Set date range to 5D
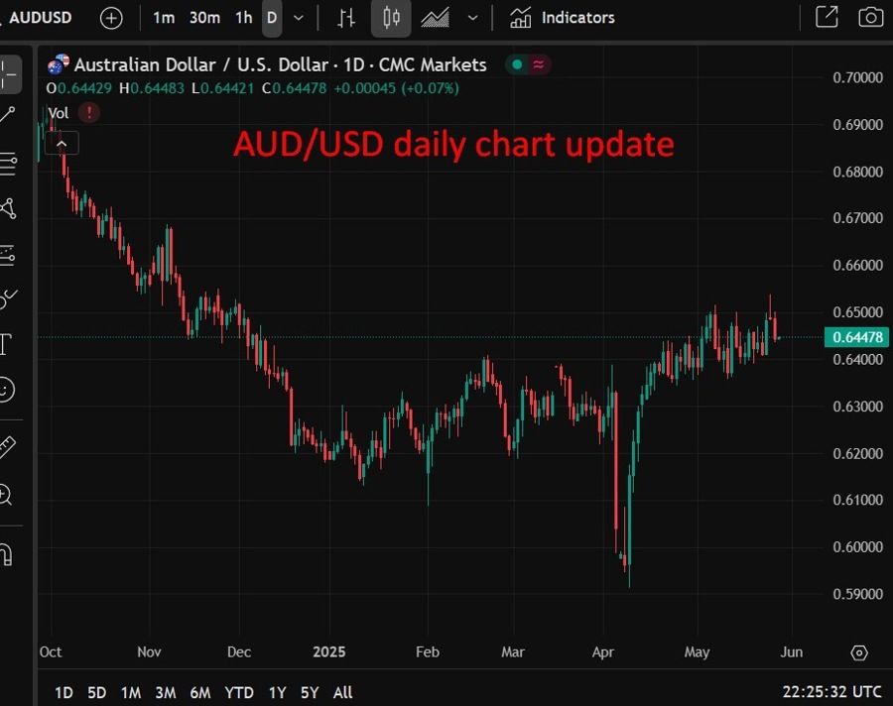 click(97, 692)
